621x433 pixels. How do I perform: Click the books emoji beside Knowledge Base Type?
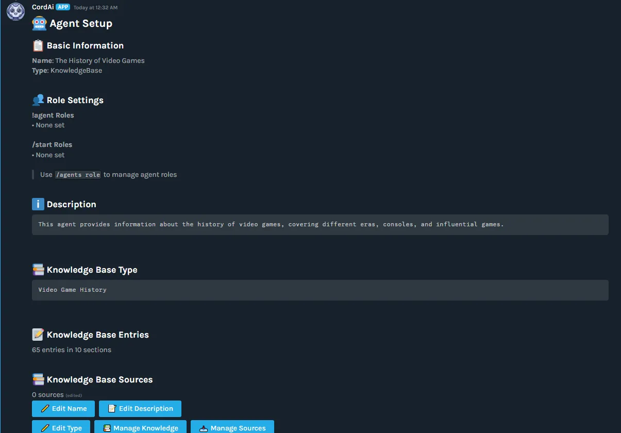[38, 270]
